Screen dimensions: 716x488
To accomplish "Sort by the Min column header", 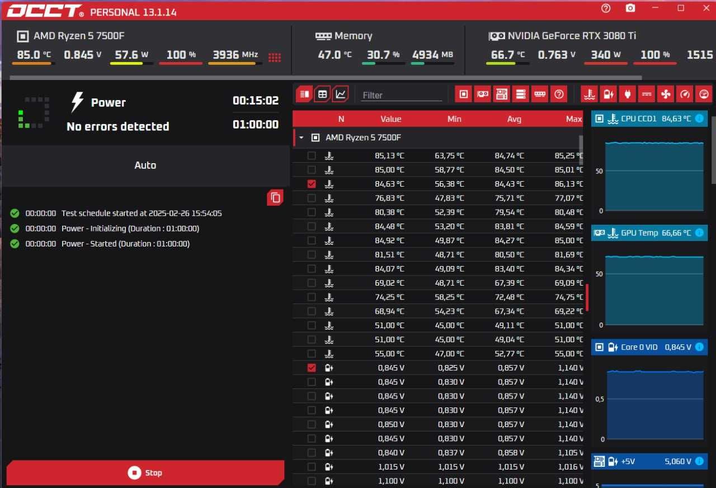I will tap(454, 119).
